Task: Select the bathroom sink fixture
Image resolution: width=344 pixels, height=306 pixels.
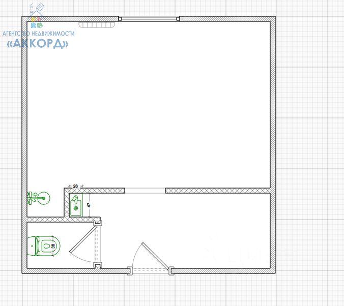Action: click(76, 205)
